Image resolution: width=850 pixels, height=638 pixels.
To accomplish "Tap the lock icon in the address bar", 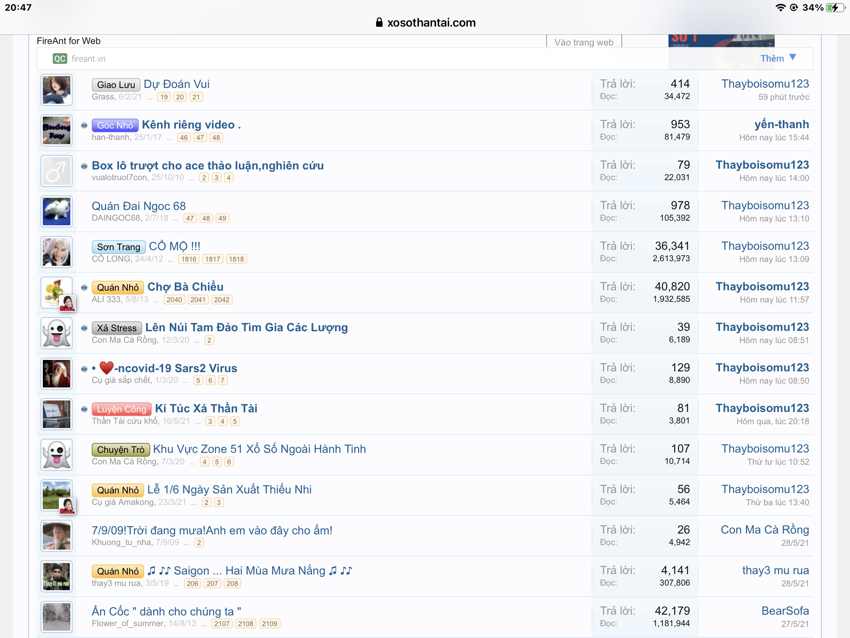I will point(379,23).
